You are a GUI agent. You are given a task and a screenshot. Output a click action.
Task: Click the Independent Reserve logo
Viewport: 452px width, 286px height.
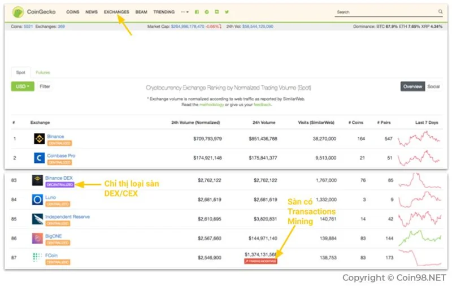click(x=37, y=219)
